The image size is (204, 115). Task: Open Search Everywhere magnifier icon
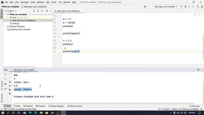tap(198, 7)
